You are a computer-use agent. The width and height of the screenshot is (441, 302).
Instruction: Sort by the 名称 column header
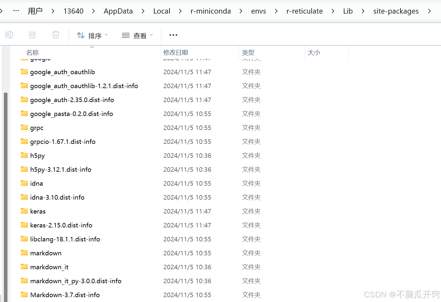[x=32, y=52]
